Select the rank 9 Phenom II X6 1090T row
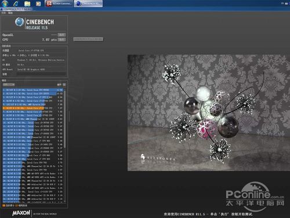This screenshot has width=290, height=218. (x=32, y=119)
